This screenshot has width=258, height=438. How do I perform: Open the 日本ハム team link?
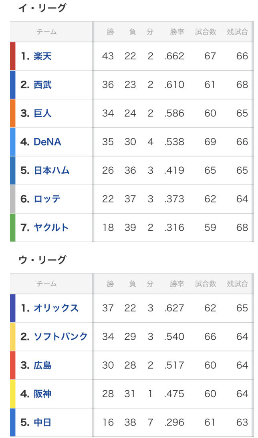click(51, 170)
